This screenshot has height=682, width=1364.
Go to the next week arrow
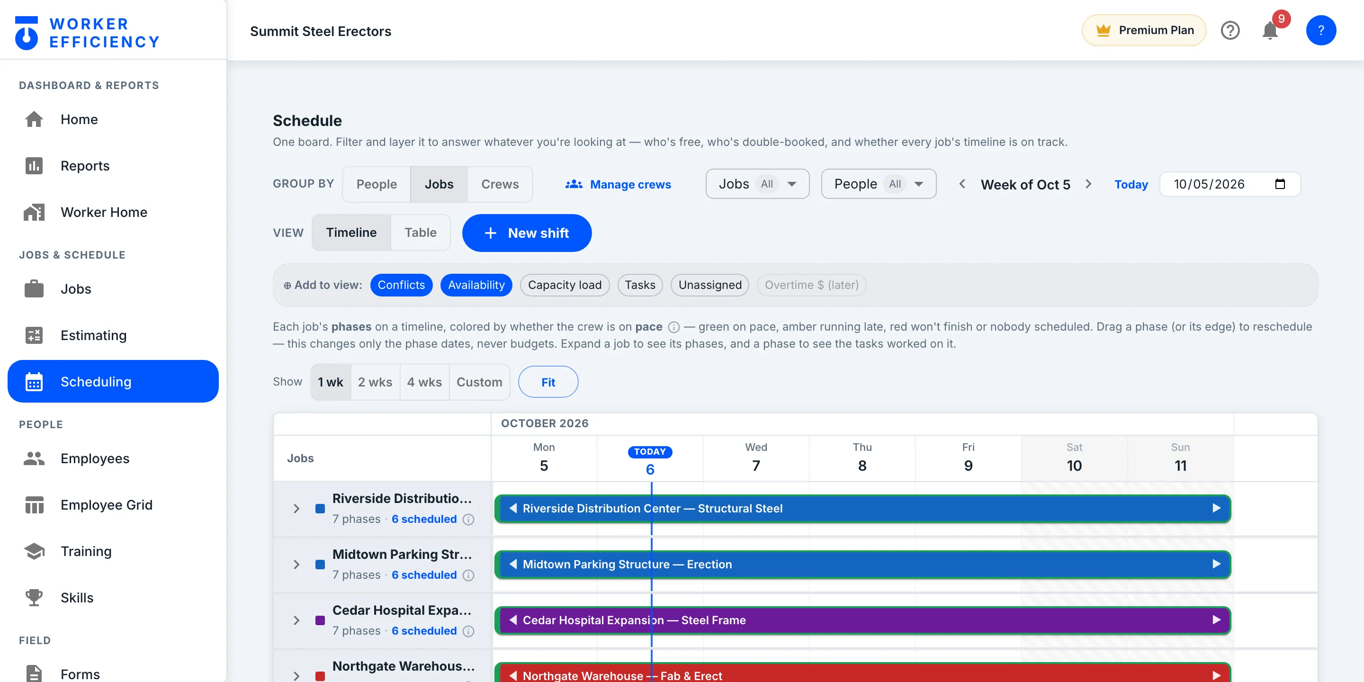[x=1088, y=184]
